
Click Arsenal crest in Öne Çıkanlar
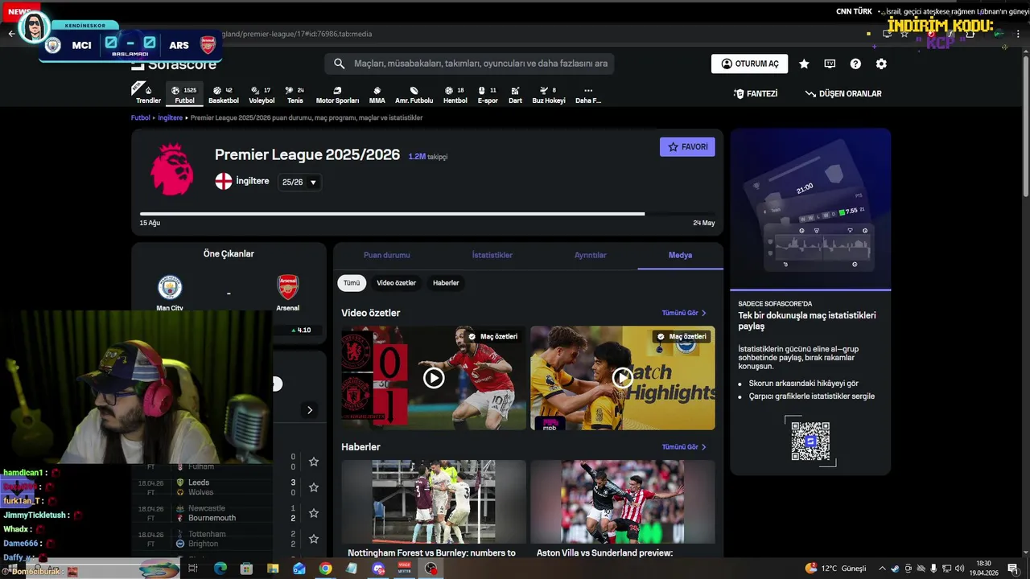[287, 287]
